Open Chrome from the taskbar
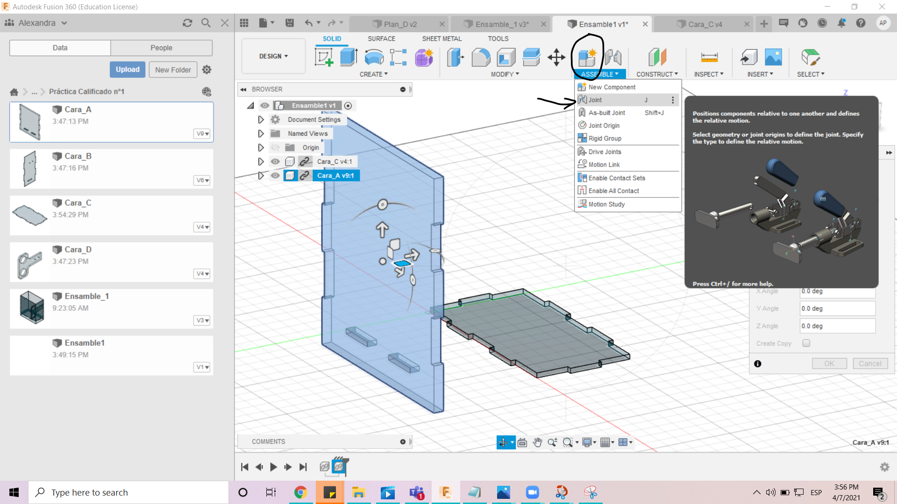Image resolution: width=897 pixels, height=504 pixels. 300,492
